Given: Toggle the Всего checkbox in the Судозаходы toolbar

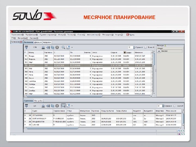Looking at the screenshot, I should tap(174, 106).
